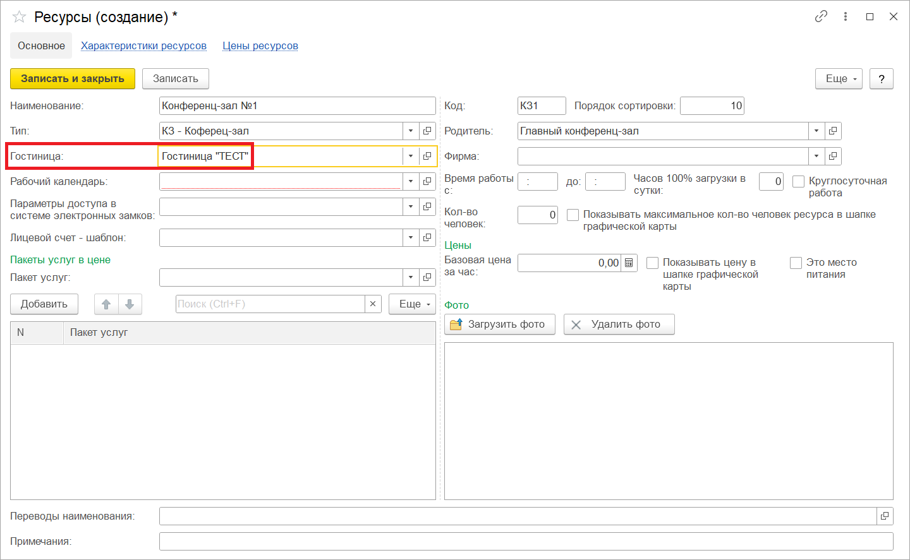The height and width of the screenshot is (560, 910).
Task: Open the Лицевой счет - шаблон item
Action: pos(427,237)
